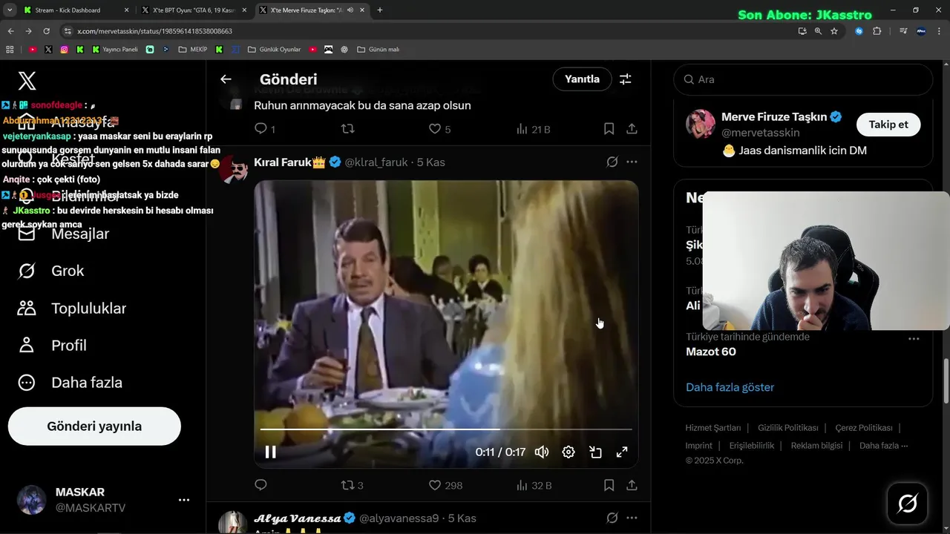Open Çerez Politikası footer link
Viewport: 950px width, 534px height.
pyautogui.click(x=864, y=428)
